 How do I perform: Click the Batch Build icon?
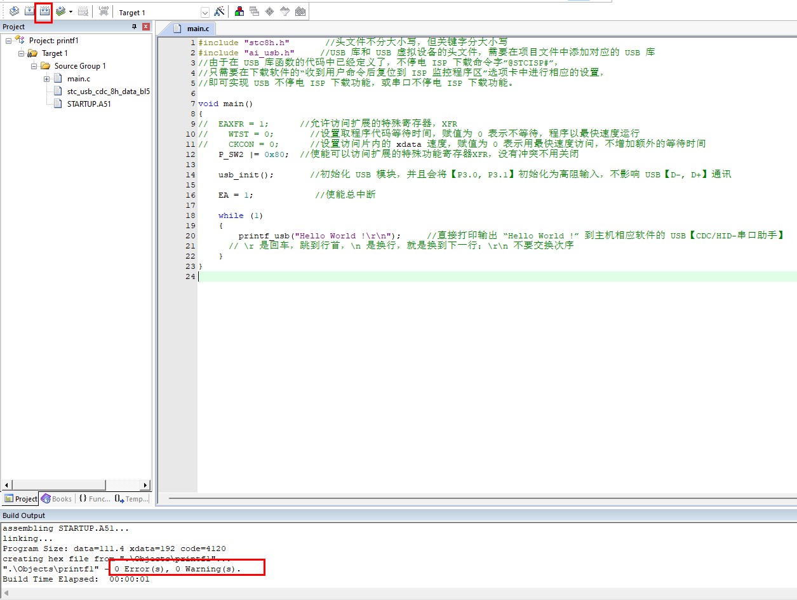tap(60, 11)
